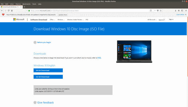Image resolution: width=188 pixels, height=107 pixels.
Task: Show site information icon in address bar
Action: (27, 10)
